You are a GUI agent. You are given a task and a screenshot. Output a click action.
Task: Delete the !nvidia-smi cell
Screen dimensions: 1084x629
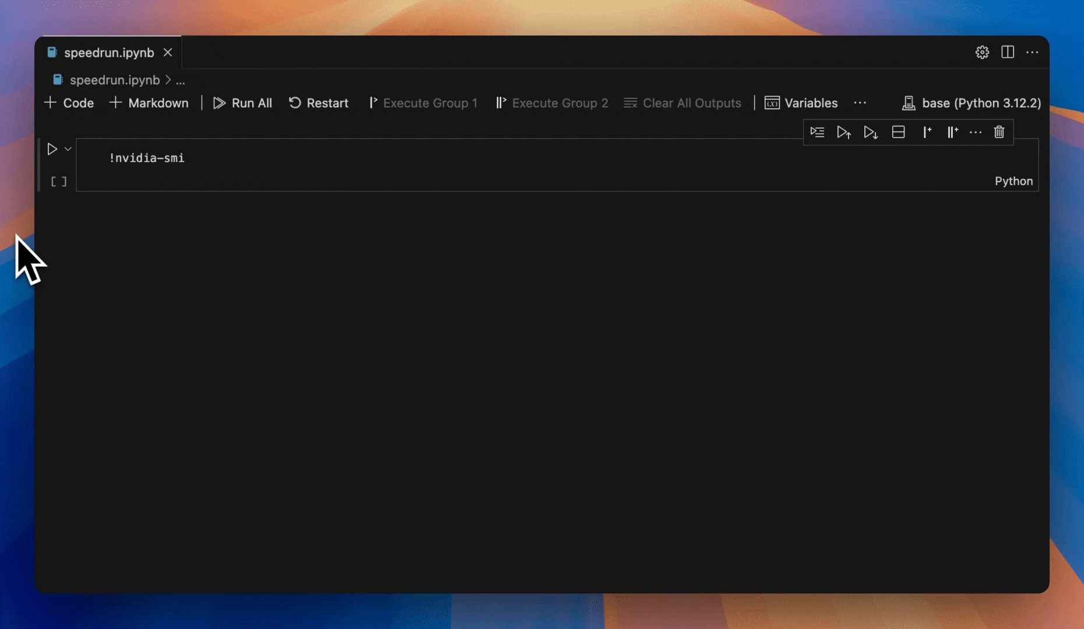click(999, 132)
